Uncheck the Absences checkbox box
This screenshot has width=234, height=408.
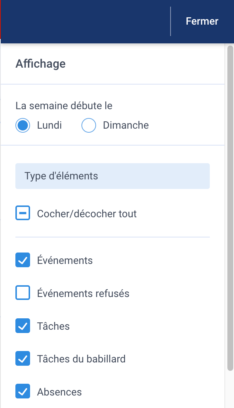23,391
